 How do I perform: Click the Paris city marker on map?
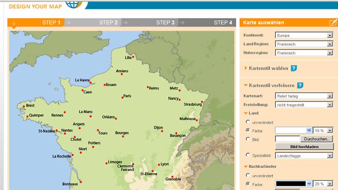[122, 97]
